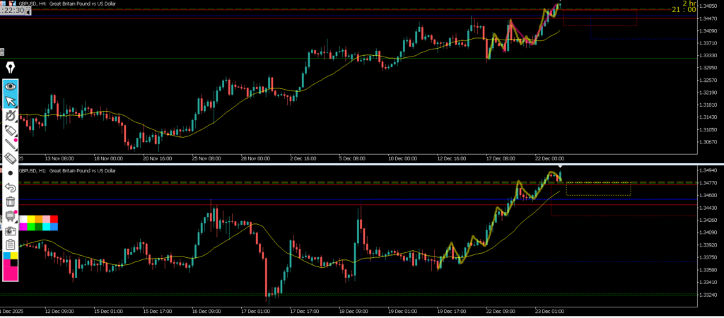Select the line drawing tool
The height and width of the screenshot is (318, 724).
(x=11, y=144)
